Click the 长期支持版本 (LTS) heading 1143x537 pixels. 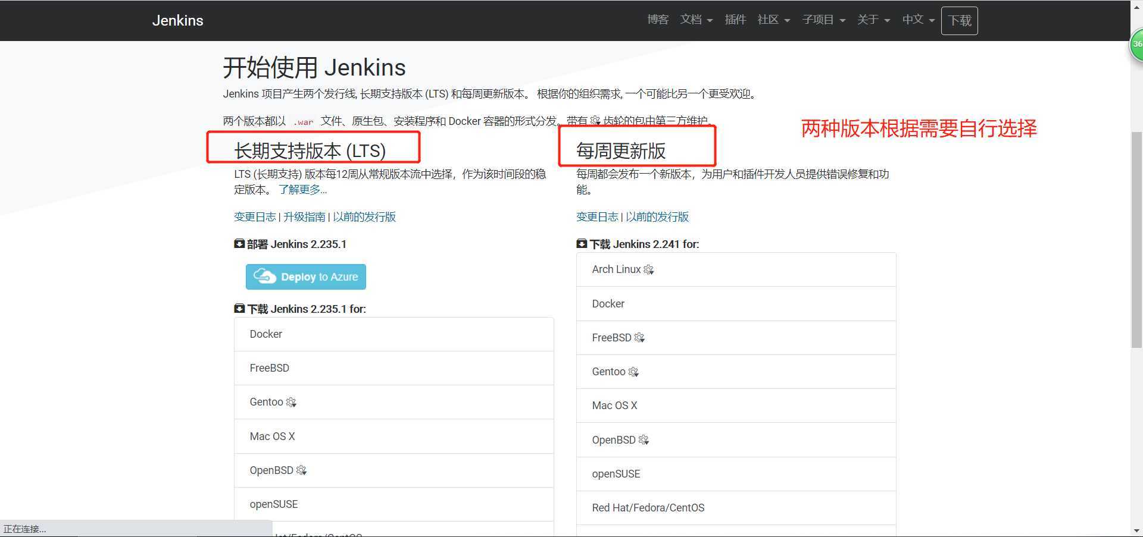click(310, 151)
